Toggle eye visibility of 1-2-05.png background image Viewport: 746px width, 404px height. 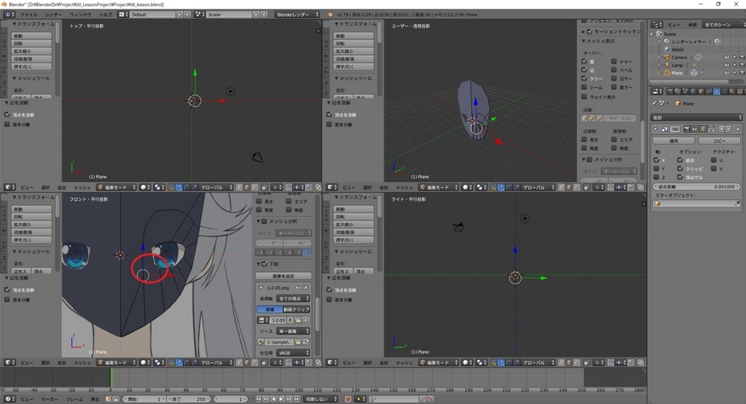[x=298, y=288]
